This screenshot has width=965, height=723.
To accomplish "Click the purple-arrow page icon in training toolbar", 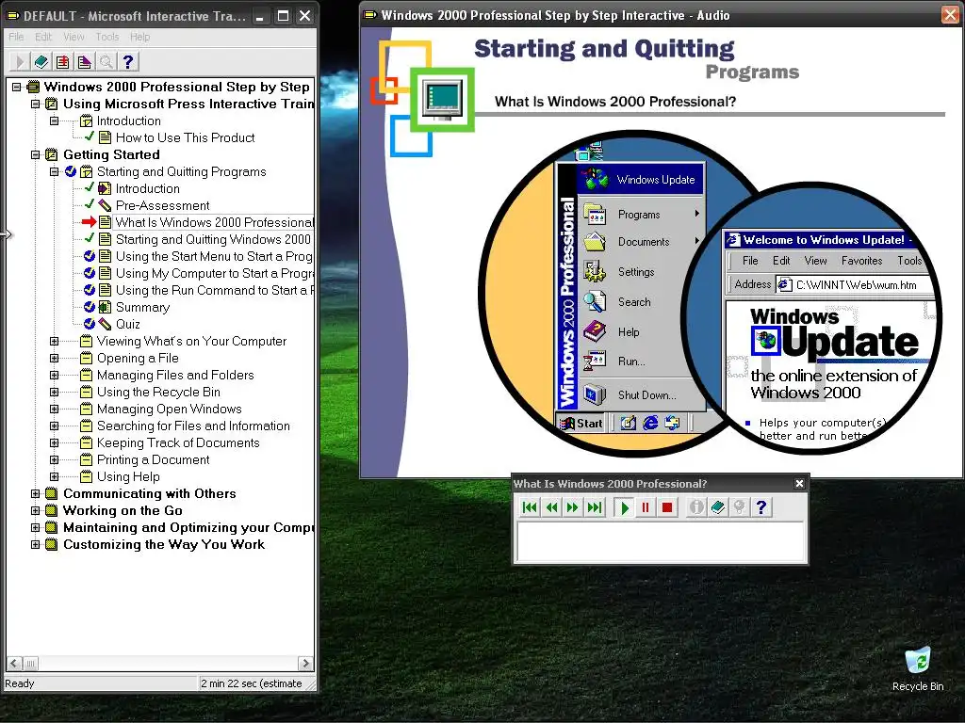I will pyautogui.click(x=84, y=61).
